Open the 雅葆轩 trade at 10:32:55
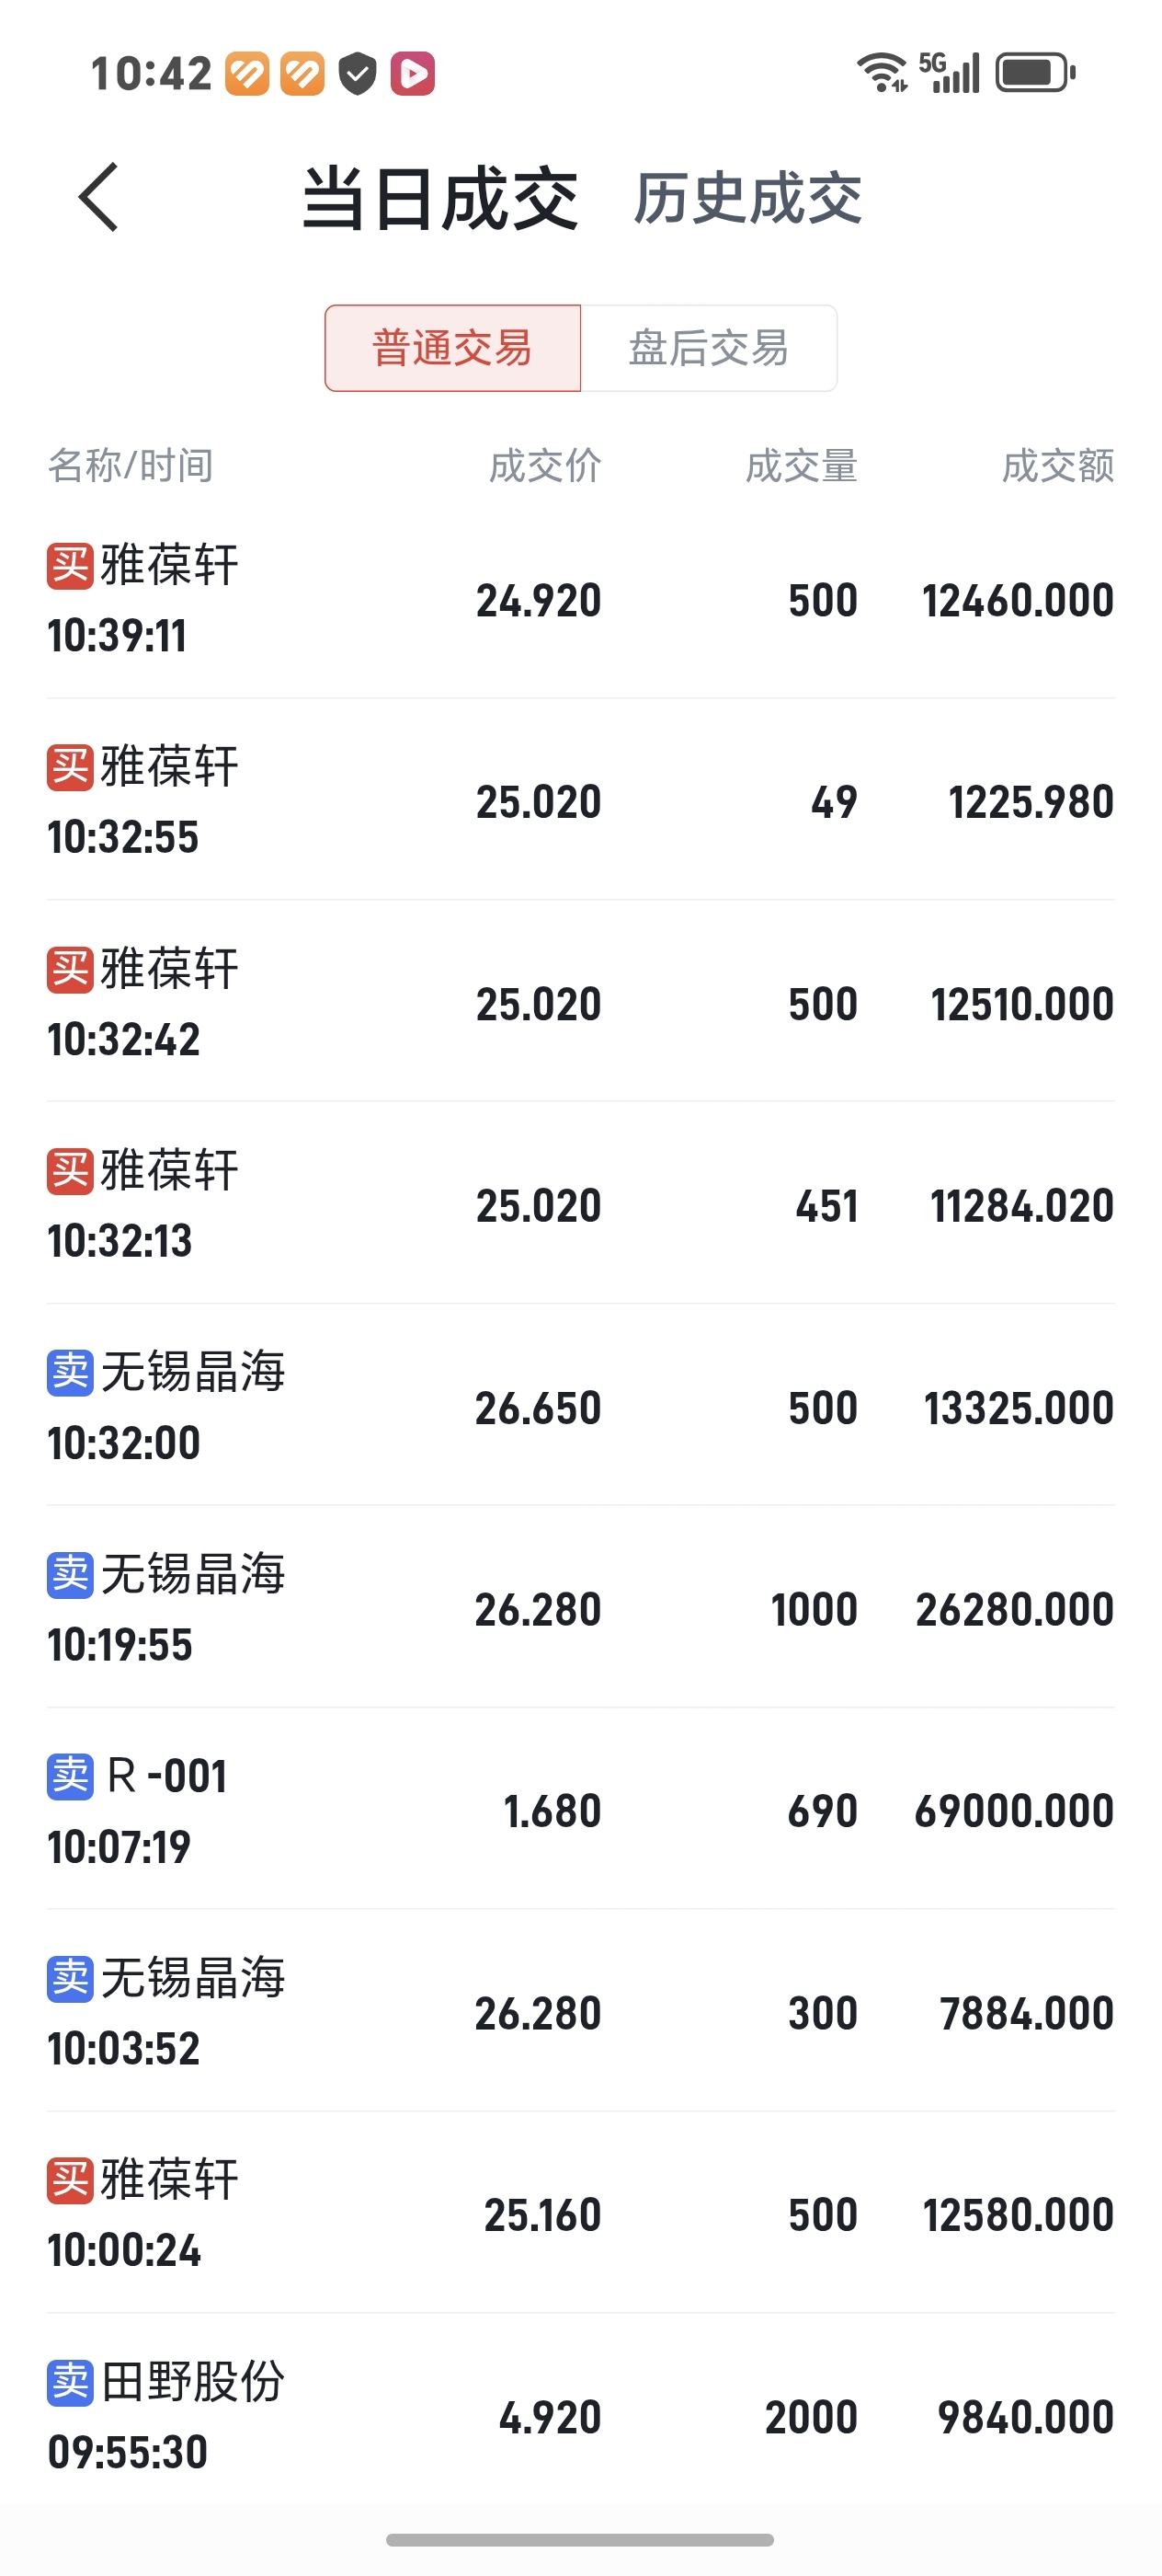This screenshot has width=1162, height=2576. (x=579, y=801)
